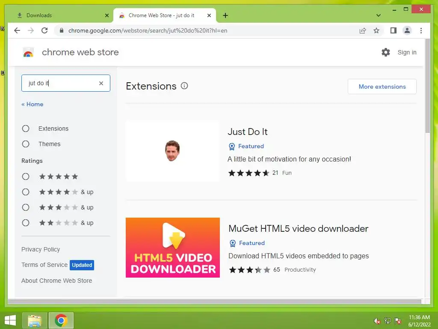Click the address bar URL
Image resolution: width=438 pixels, height=329 pixels.
148,30
